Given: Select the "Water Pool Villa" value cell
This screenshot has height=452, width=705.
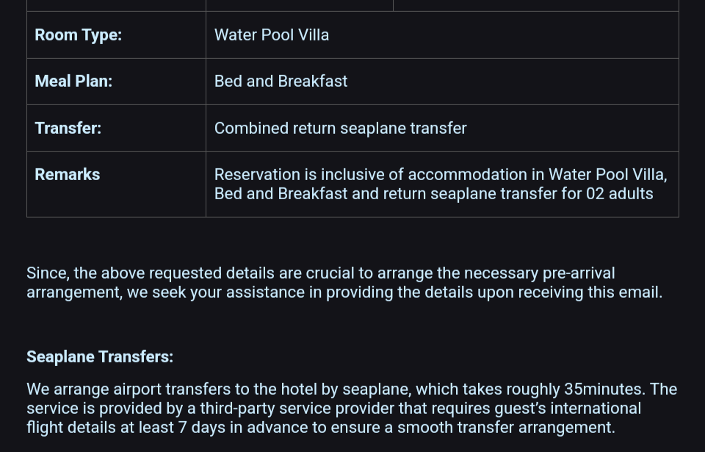Looking at the screenshot, I should (x=272, y=35).
